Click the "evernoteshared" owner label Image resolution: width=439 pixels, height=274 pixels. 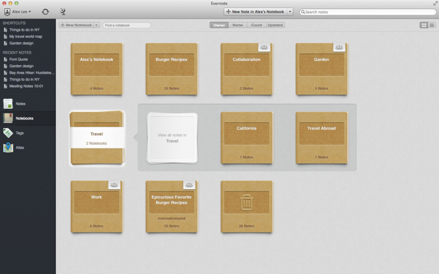click(x=172, y=218)
